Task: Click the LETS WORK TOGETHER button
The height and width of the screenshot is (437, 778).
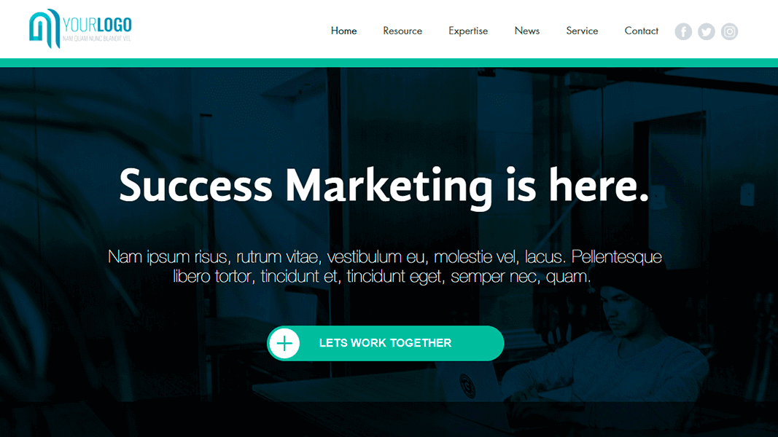Action: click(x=386, y=343)
